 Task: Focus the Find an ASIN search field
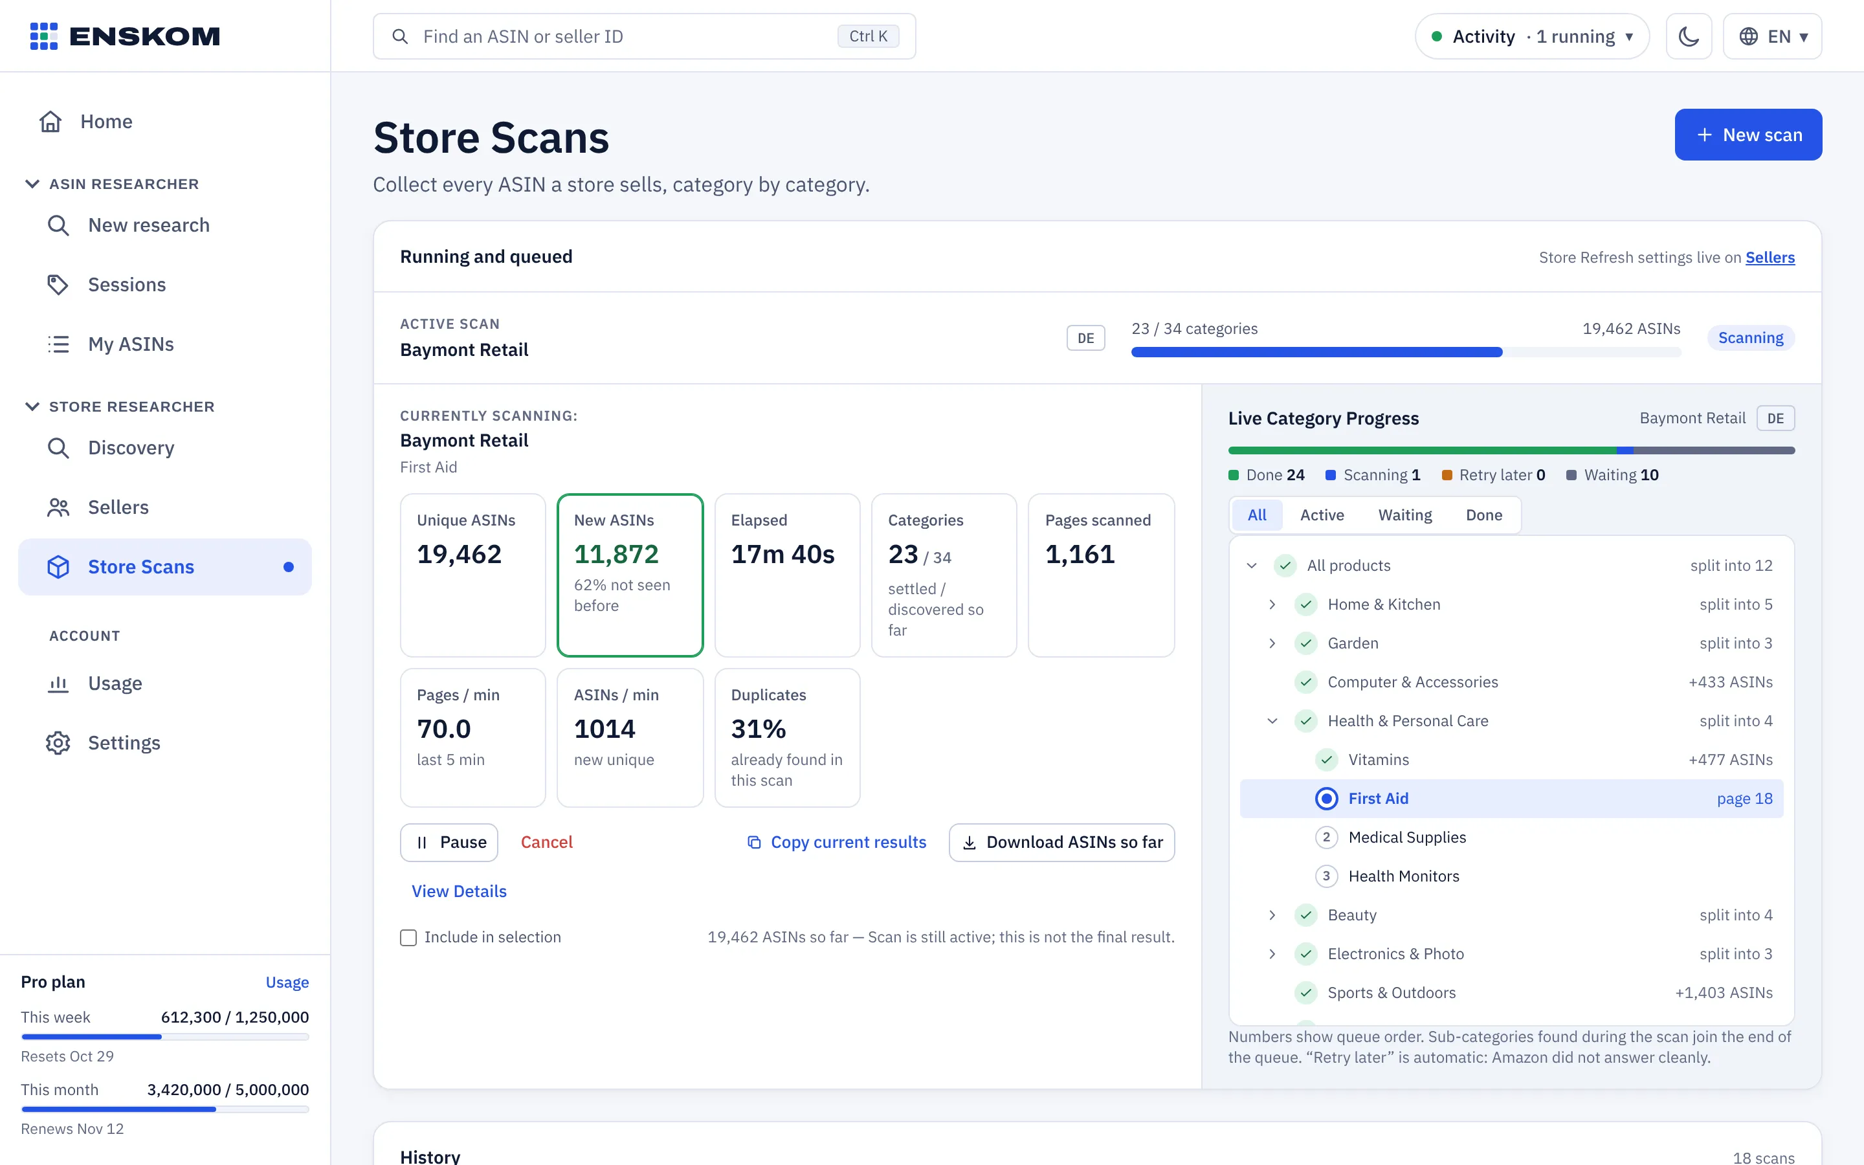click(x=644, y=36)
